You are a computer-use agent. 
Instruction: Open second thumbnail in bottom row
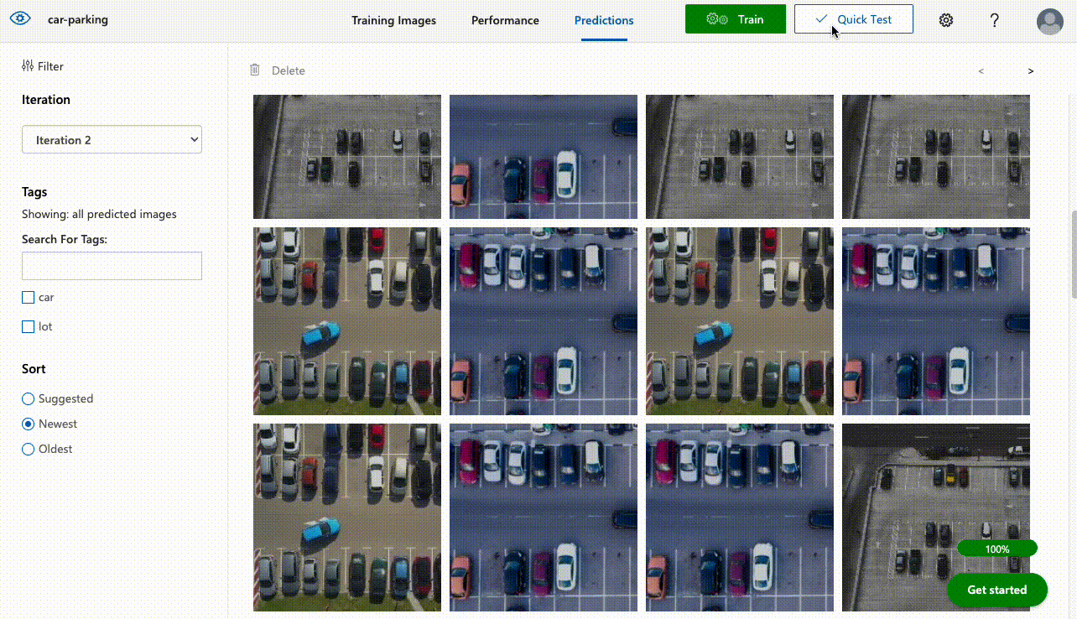tap(544, 518)
